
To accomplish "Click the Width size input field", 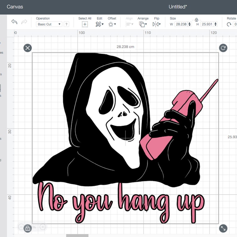I will pos(181,24).
